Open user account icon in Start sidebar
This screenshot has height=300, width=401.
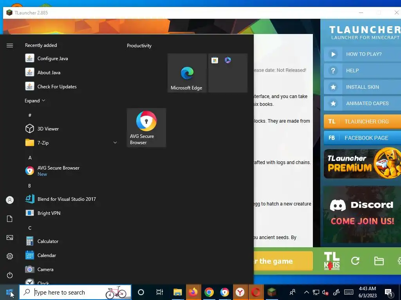(10, 200)
